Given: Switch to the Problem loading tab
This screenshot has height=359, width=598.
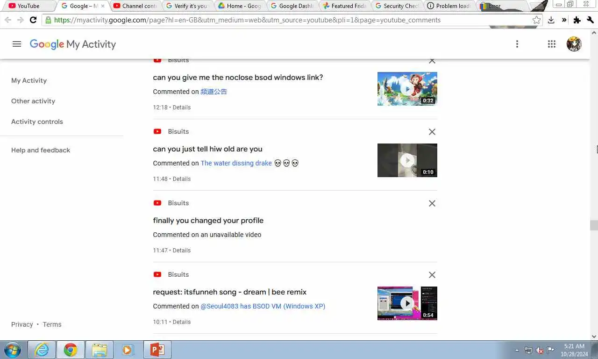Looking at the screenshot, I should 449,6.
